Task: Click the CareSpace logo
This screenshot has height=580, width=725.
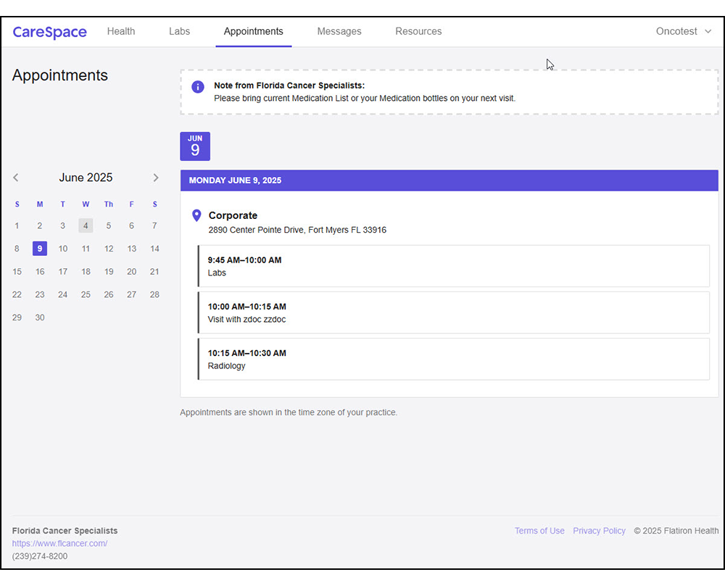Action: click(49, 32)
